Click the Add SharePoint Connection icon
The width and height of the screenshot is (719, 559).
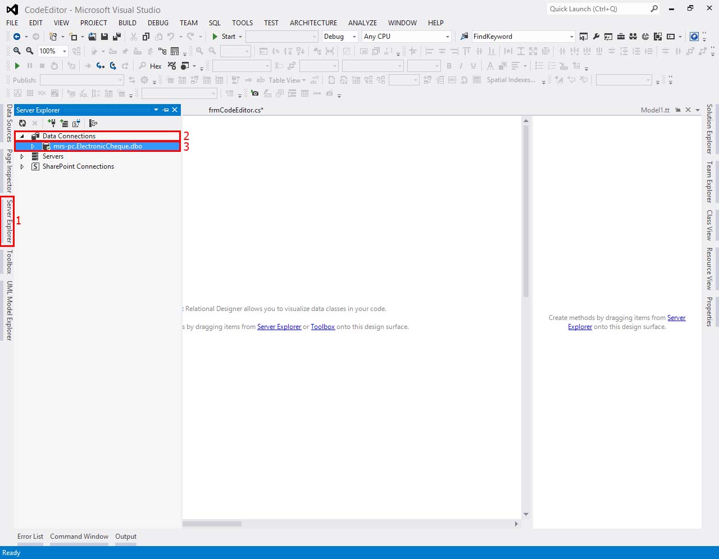tap(76, 123)
